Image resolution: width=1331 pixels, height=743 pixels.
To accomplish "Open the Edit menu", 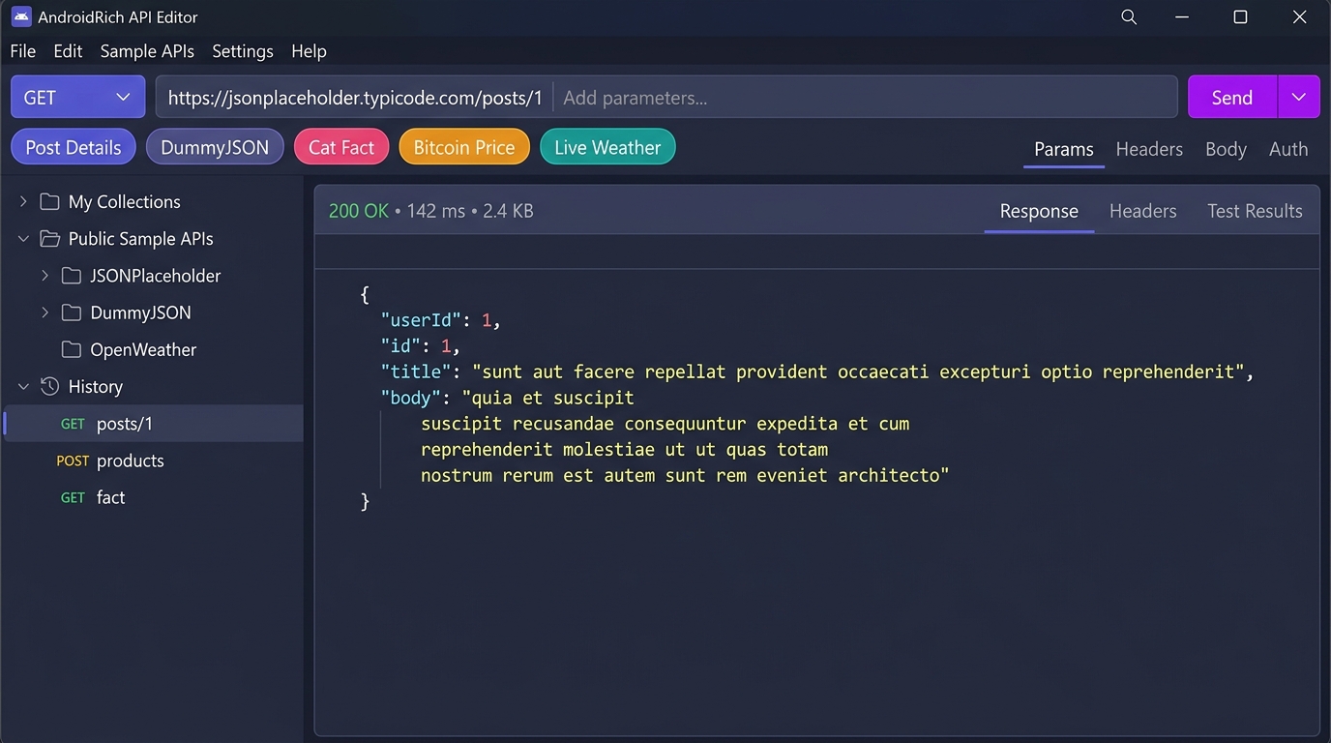I will (68, 51).
